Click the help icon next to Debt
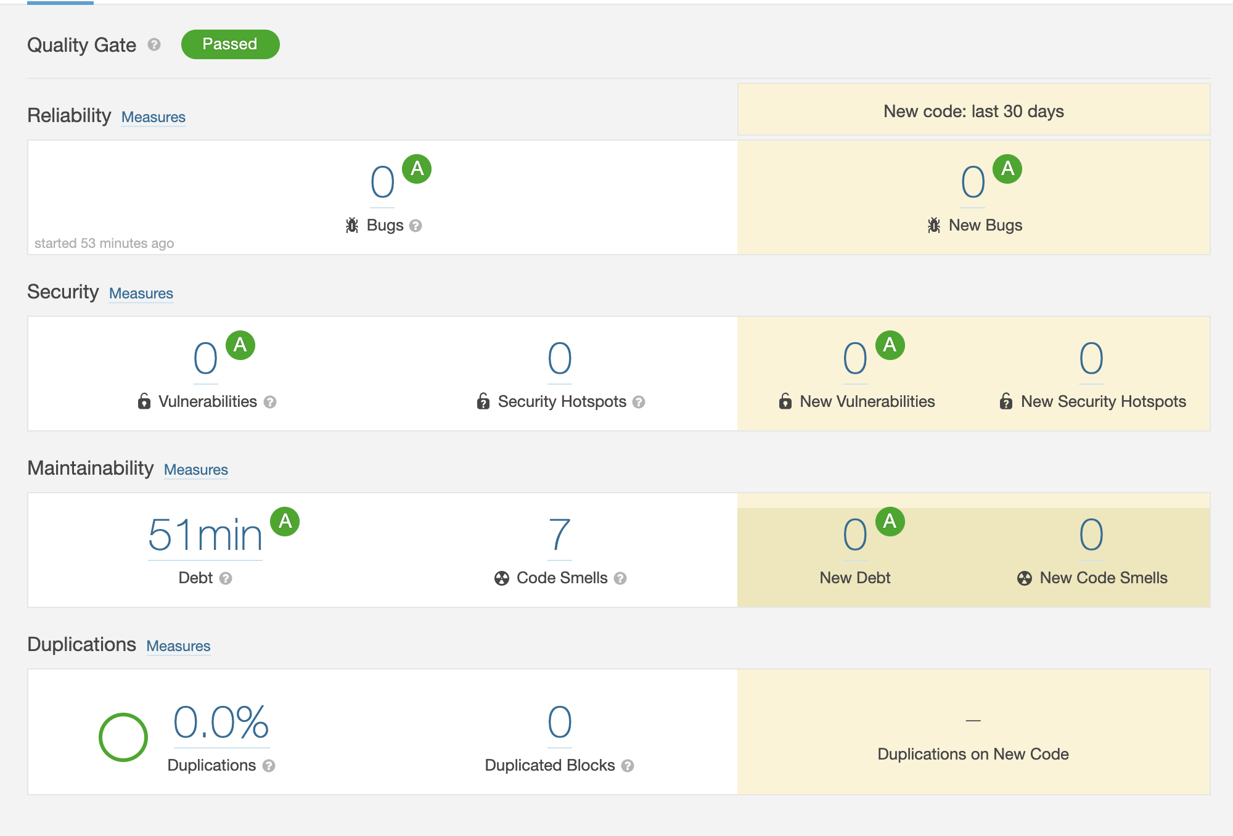The width and height of the screenshot is (1233, 836). [226, 578]
